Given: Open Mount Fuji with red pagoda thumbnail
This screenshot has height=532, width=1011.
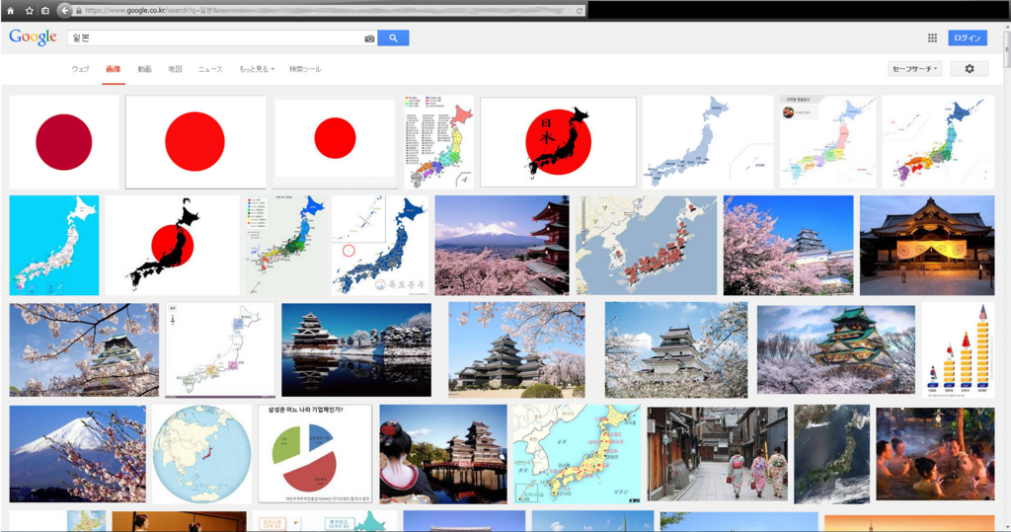Looking at the screenshot, I should click(x=503, y=246).
